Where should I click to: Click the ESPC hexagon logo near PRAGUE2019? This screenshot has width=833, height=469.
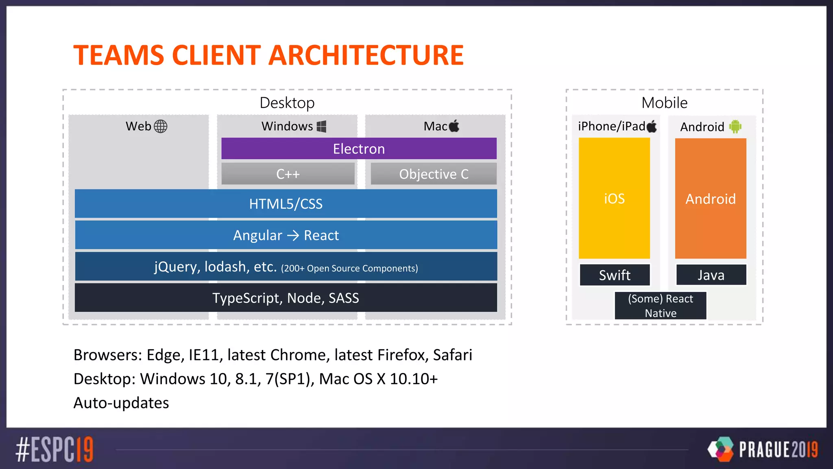720,449
